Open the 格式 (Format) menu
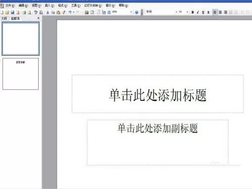The image size is (252, 189). click(x=62, y=6)
